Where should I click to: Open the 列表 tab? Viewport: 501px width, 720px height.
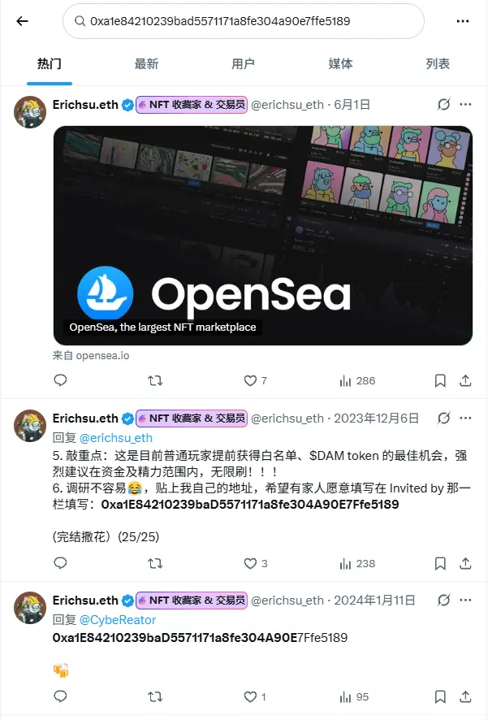pos(437,64)
